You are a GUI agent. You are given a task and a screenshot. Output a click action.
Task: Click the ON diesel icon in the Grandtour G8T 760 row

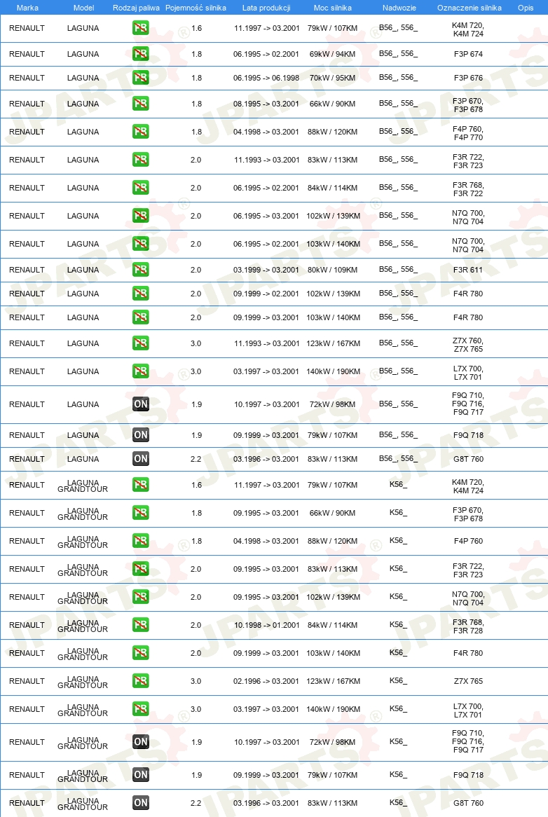tap(141, 802)
